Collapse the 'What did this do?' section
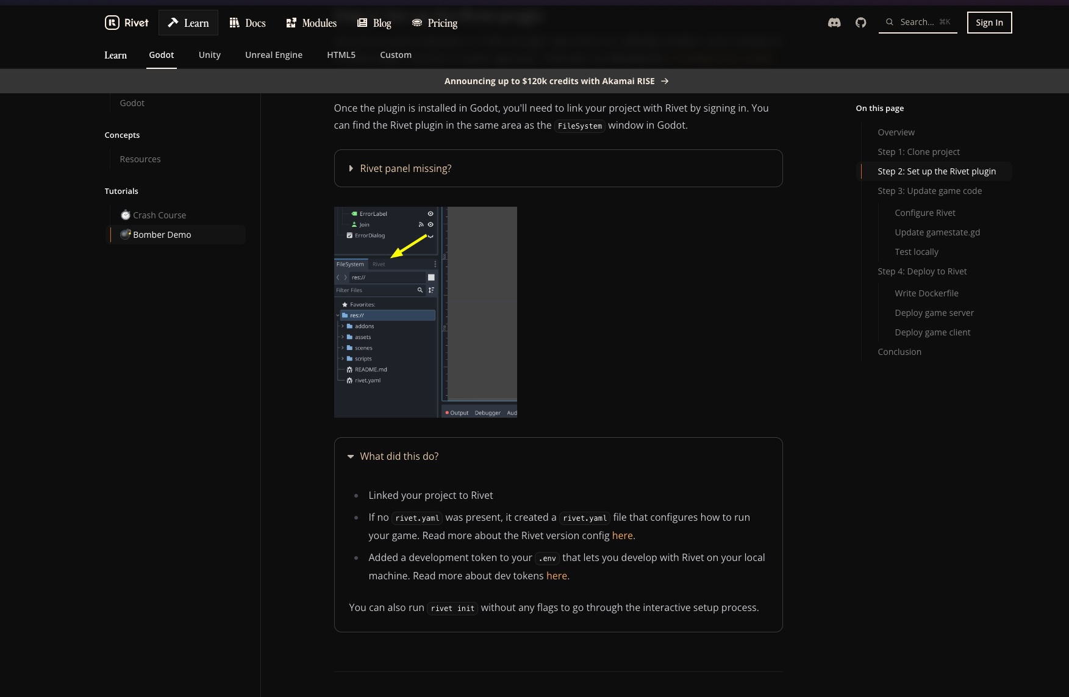The height and width of the screenshot is (697, 1069). coord(399,456)
